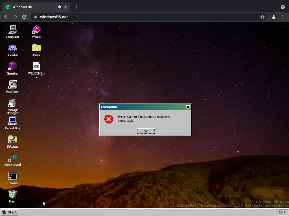Screen dimensions: 289x216
Task: Open the Terminal desktop icon
Action: pos(12,178)
